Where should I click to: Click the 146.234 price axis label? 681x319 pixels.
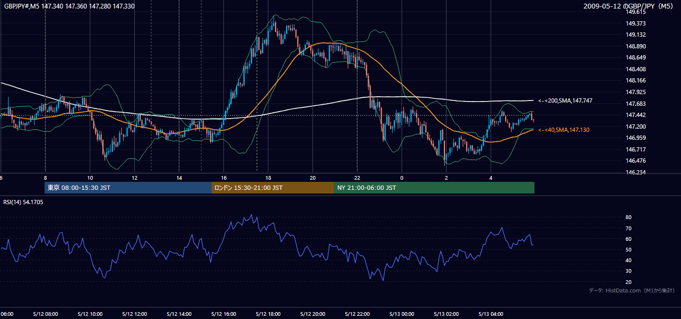[x=636, y=172]
